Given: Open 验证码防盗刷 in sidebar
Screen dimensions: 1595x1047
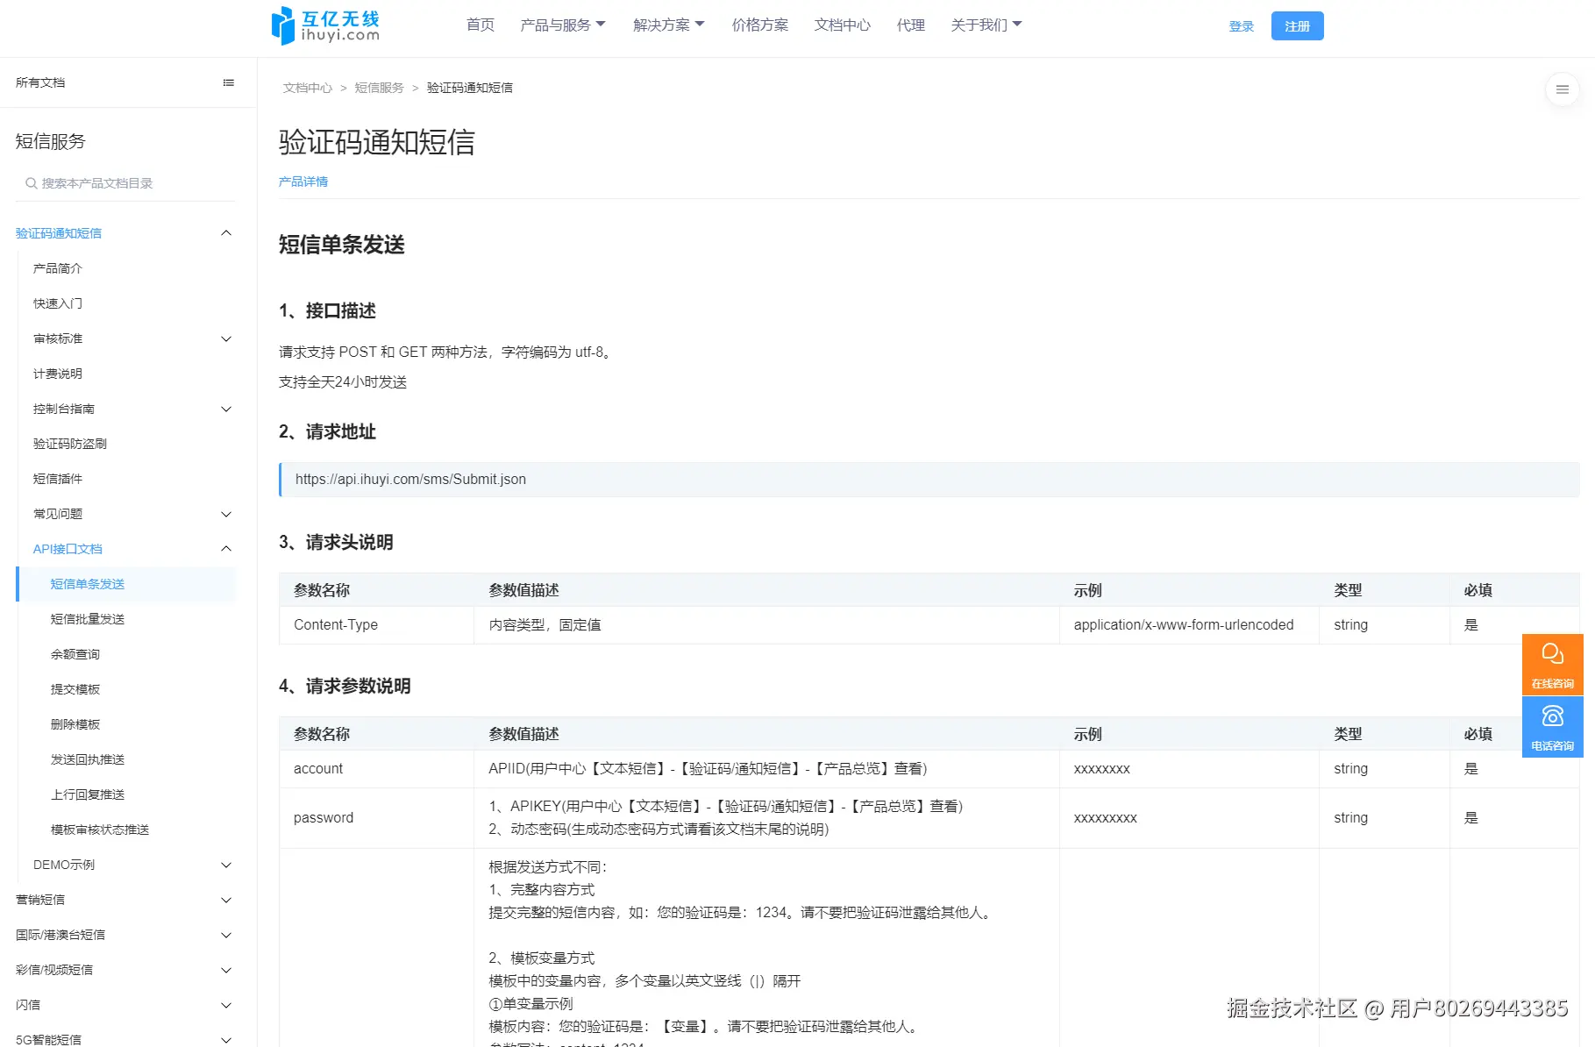Looking at the screenshot, I should (70, 444).
